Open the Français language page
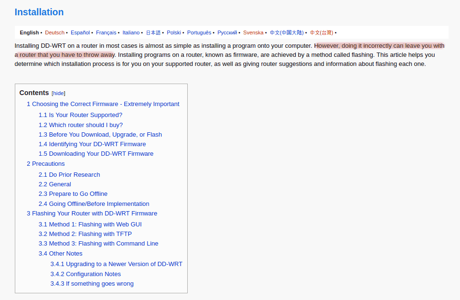 point(106,32)
